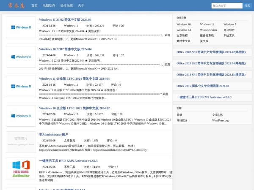Open Office 2013 SP1 简体中文专业增强版 link
Viewport: 254px width, 190px height.
point(211,75)
